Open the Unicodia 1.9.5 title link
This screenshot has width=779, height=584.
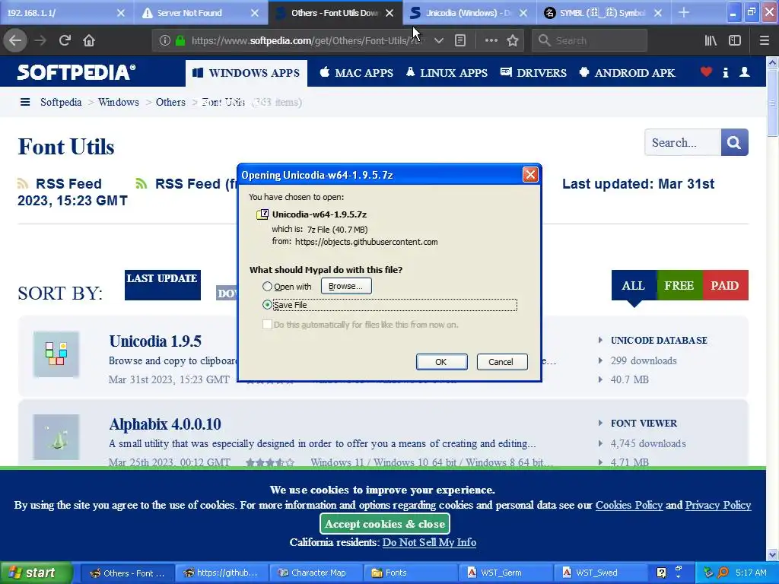coord(155,341)
